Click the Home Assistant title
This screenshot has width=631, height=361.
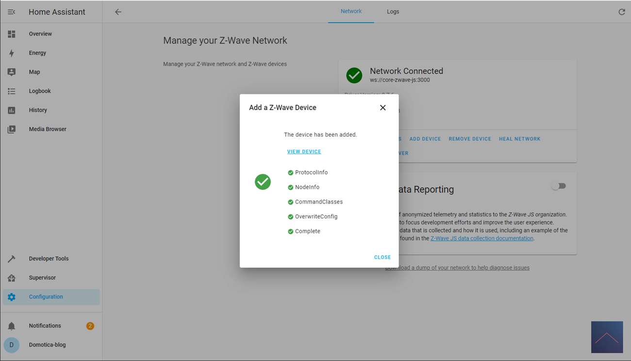click(57, 12)
